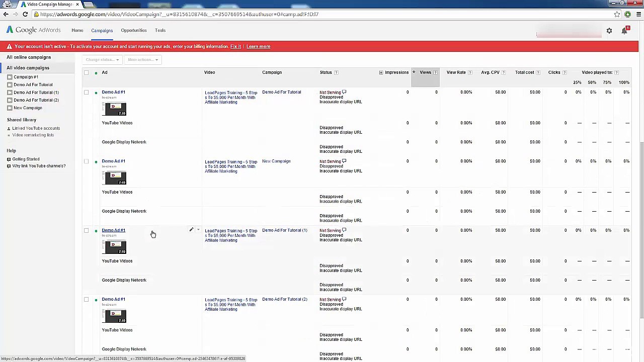
Task: Open the green status dot for Demo Ad For Tutorial (2) ad
Action: pyautogui.click(x=96, y=300)
